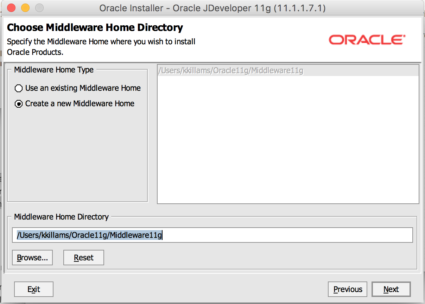Select Create a new Middleware Home option
Screen dimensions: 425x304
(x=75, y=103)
